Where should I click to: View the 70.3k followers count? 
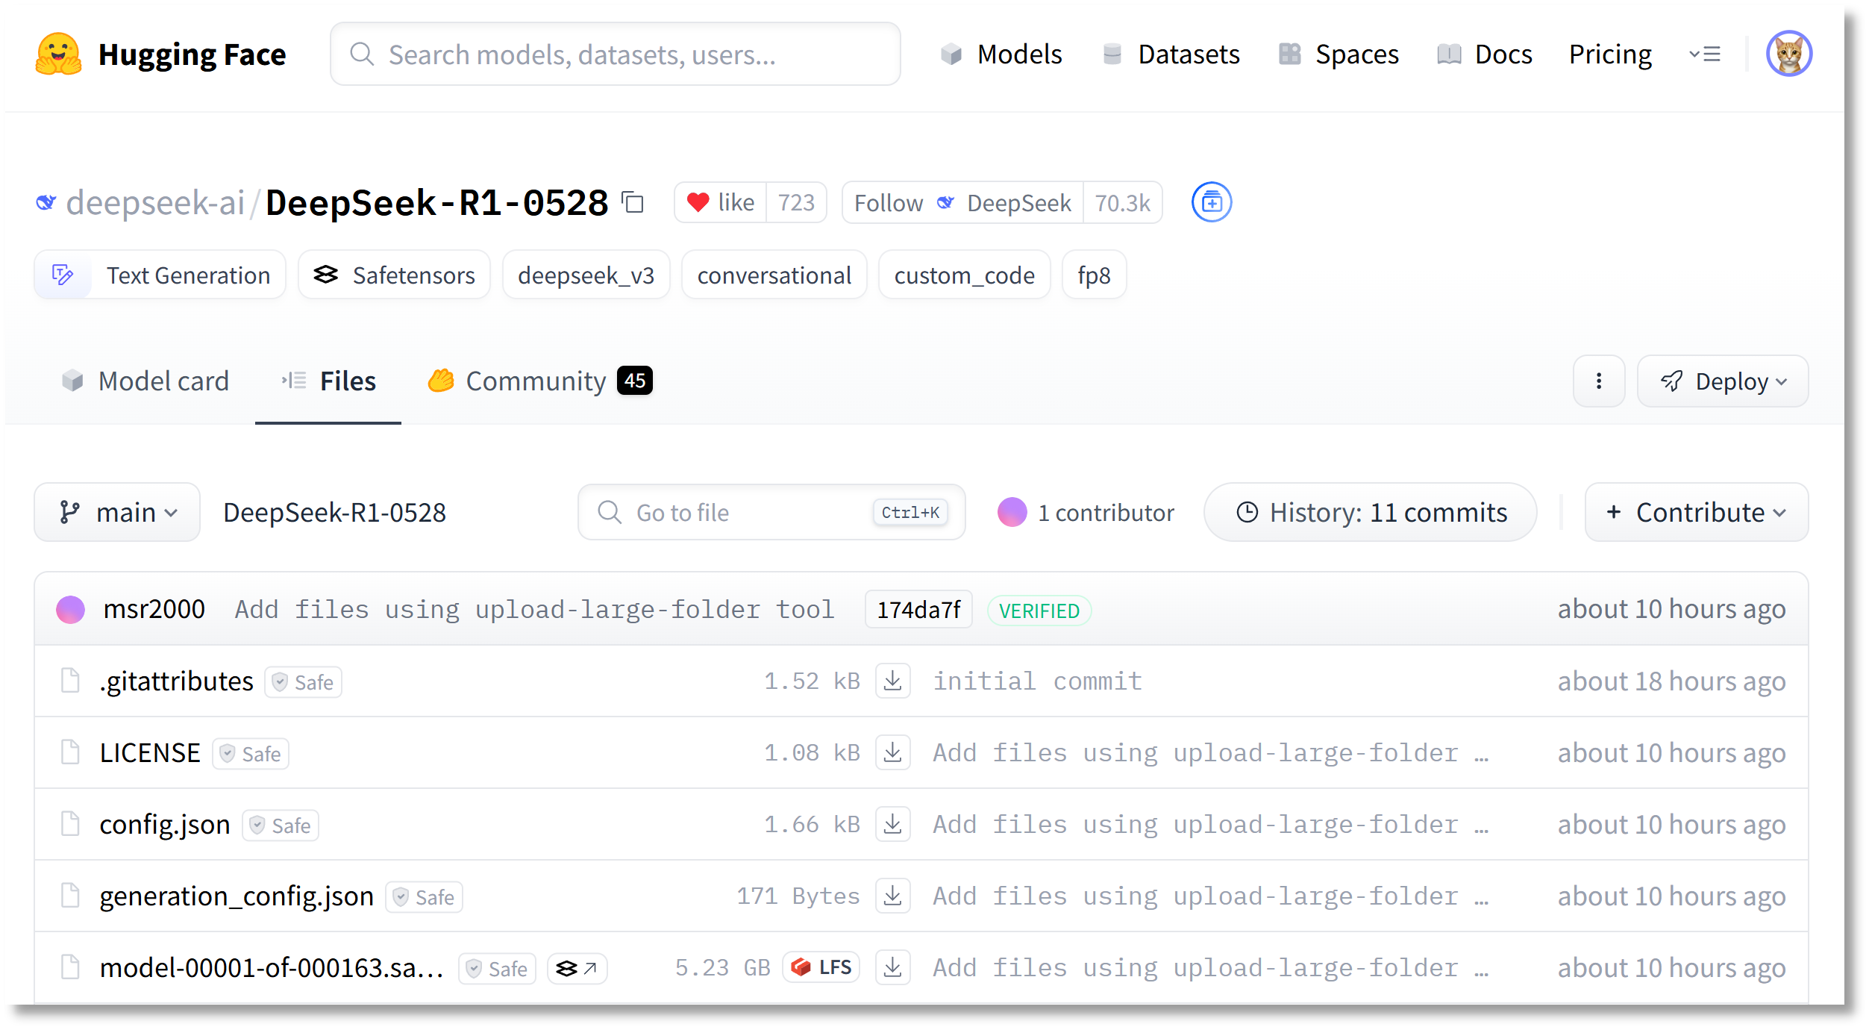(x=1122, y=203)
